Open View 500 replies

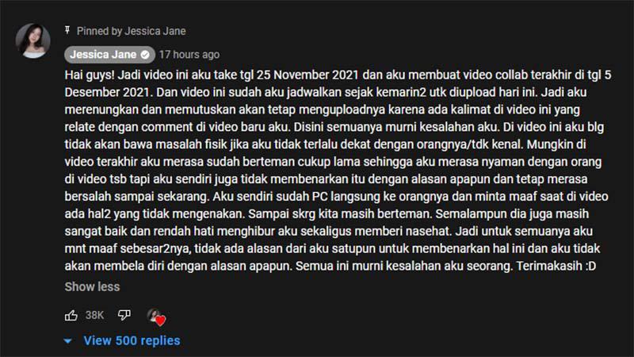[132, 341]
